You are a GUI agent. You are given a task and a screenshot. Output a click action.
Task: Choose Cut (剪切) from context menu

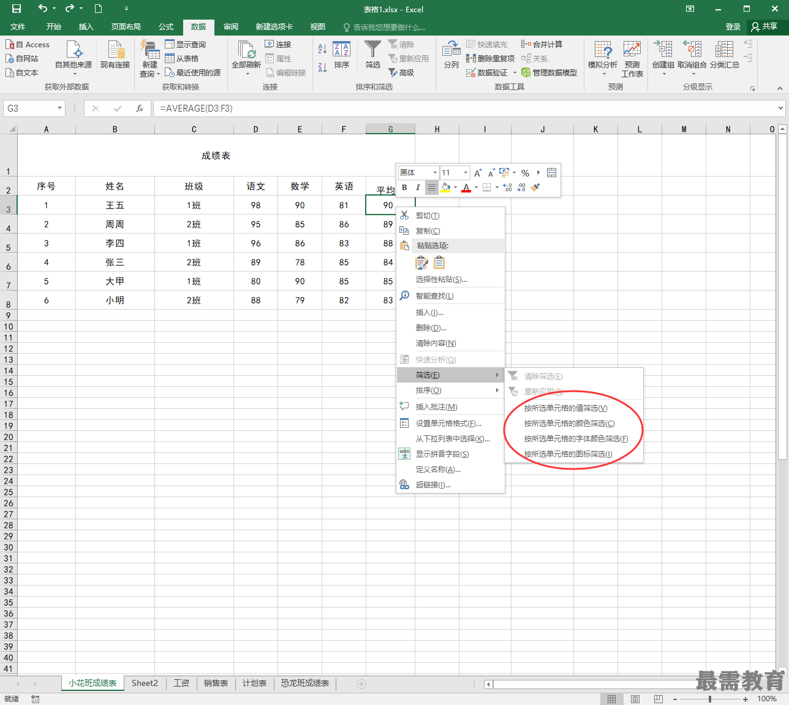[451, 216]
